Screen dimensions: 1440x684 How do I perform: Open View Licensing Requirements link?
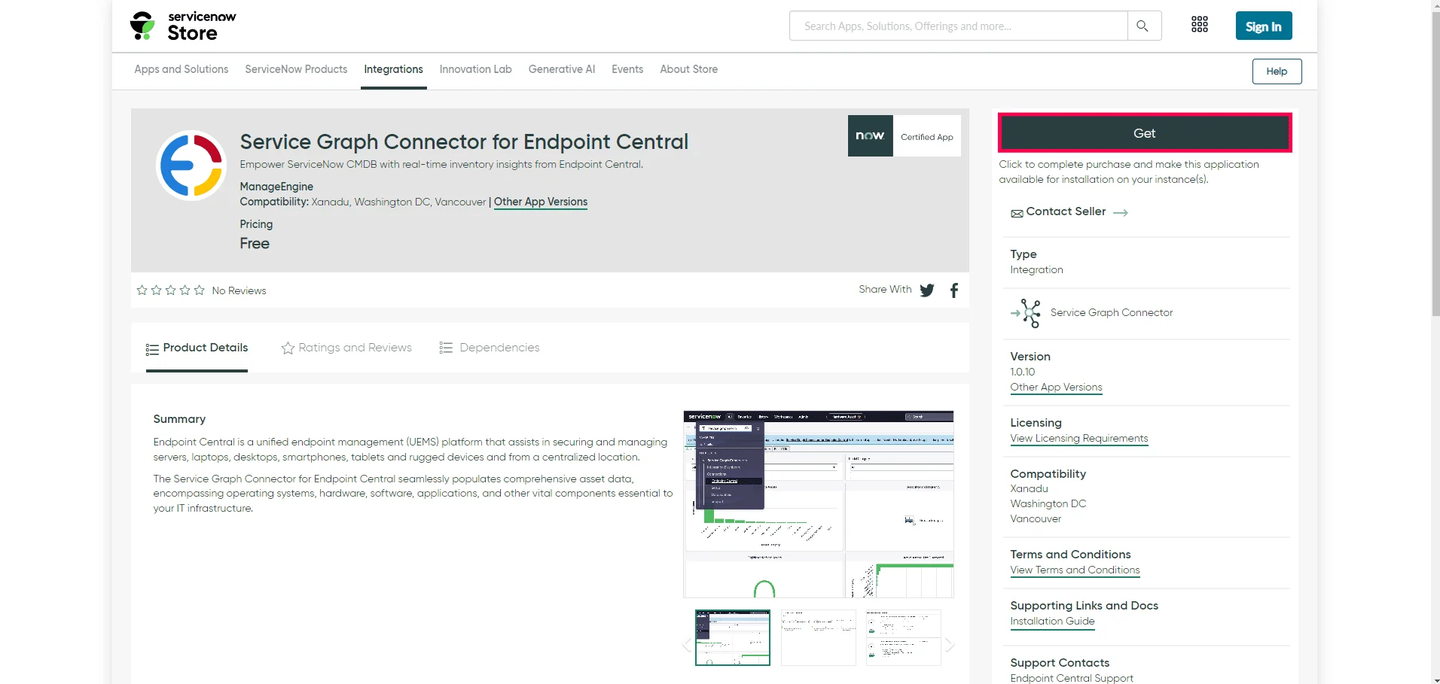tap(1079, 439)
